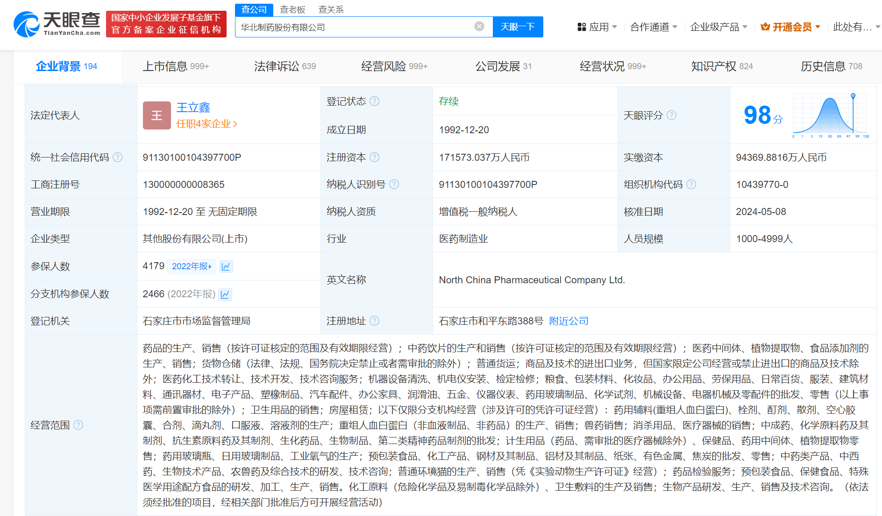Click the help icon beside 天眼评分
Screen dimensions: 882x516
click(x=672, y=115)
